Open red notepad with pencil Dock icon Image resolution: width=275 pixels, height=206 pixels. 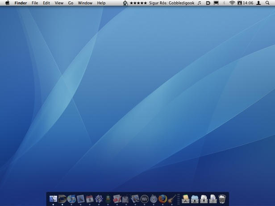coord(117,199)
